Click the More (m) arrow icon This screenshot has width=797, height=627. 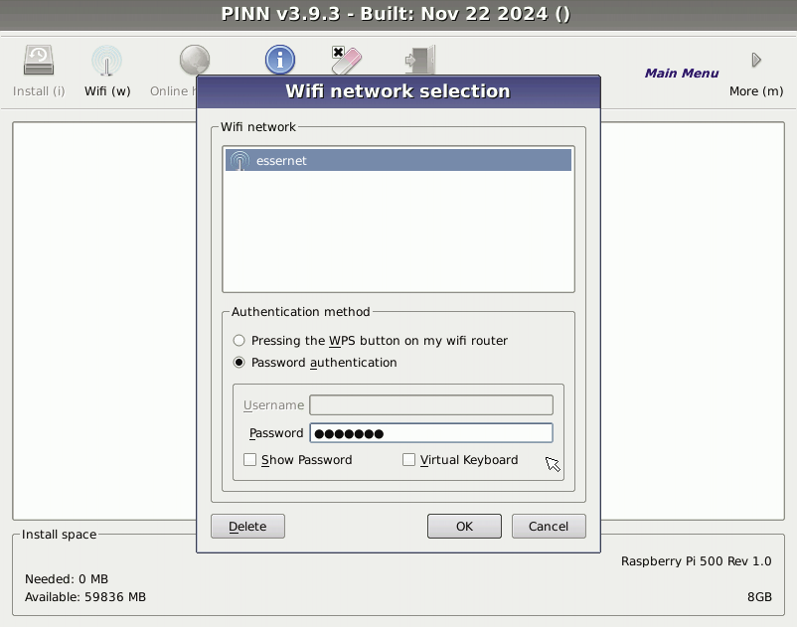(x=754, y=60)
